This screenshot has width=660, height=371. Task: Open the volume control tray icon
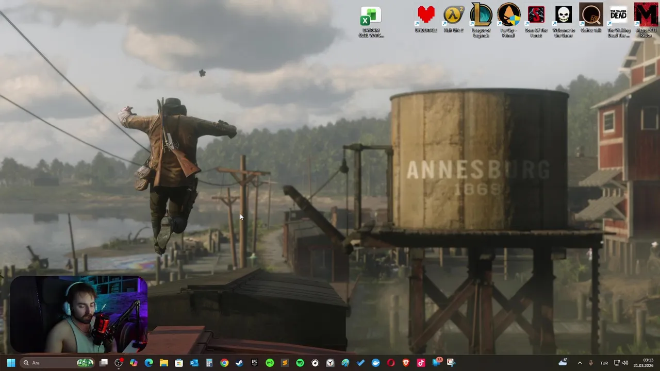tap(625, 363)
